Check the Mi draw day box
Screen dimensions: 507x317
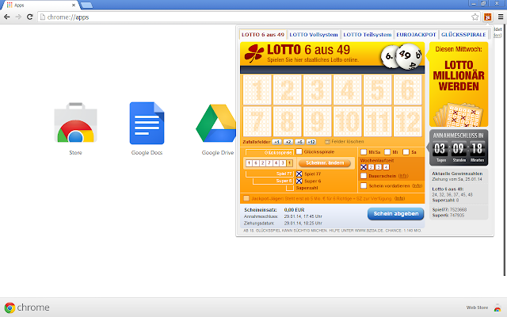coord(387,152)
